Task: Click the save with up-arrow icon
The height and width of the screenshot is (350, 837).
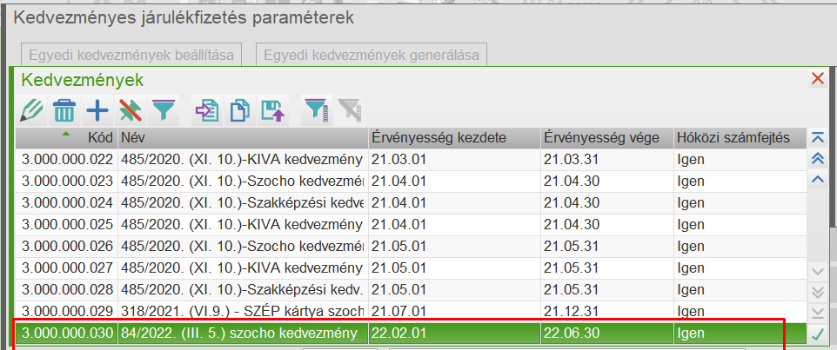Action: (273, 110)
